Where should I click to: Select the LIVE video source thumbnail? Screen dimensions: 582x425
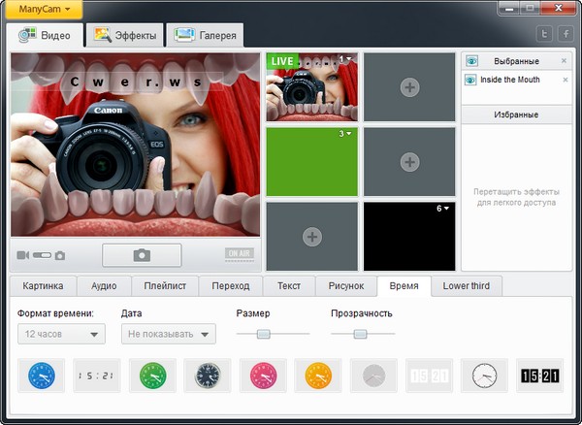pyautogui.click(x=311, y=87)
